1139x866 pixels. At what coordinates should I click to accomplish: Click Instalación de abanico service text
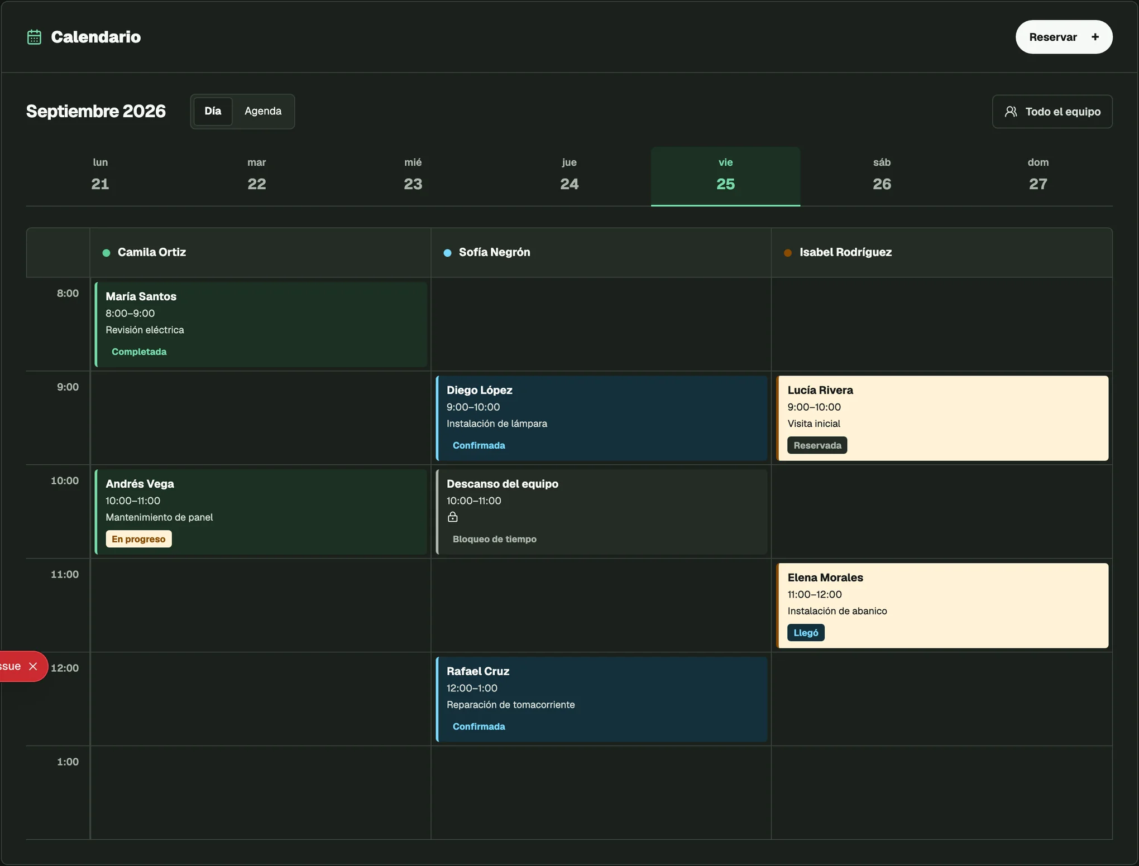[x=837, y=611]
